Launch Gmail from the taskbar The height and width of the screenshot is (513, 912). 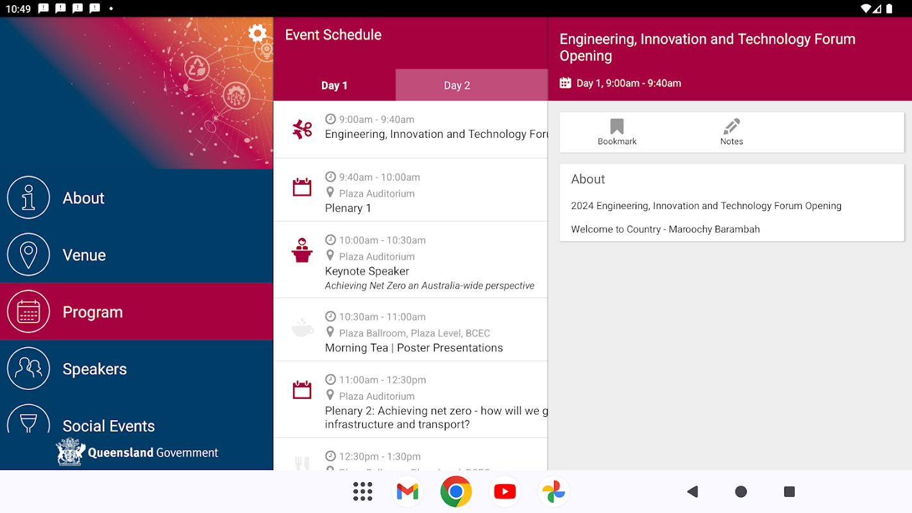407,492
